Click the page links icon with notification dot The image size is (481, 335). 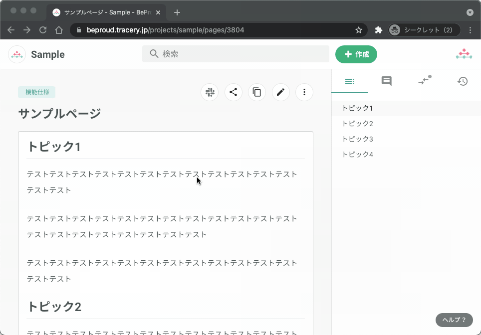tap(424, 81)
